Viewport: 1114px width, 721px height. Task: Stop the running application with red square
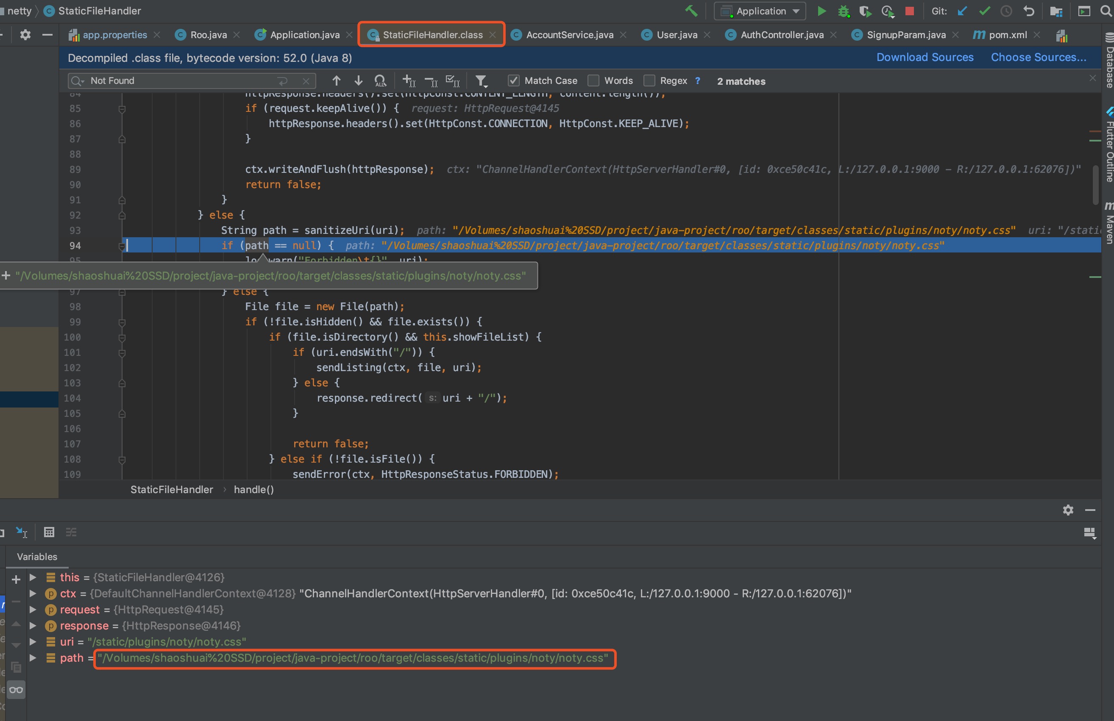click(909, 11)
